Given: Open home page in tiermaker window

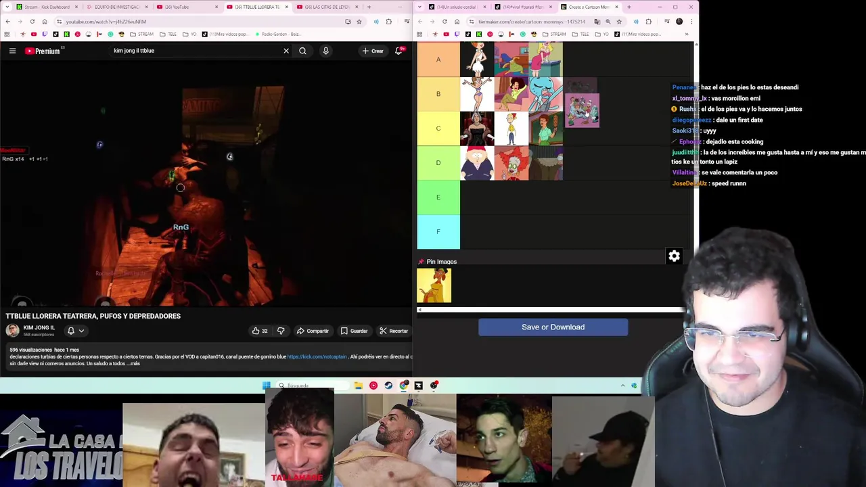Looking at the screenshot, I should (x=457, y=22).
